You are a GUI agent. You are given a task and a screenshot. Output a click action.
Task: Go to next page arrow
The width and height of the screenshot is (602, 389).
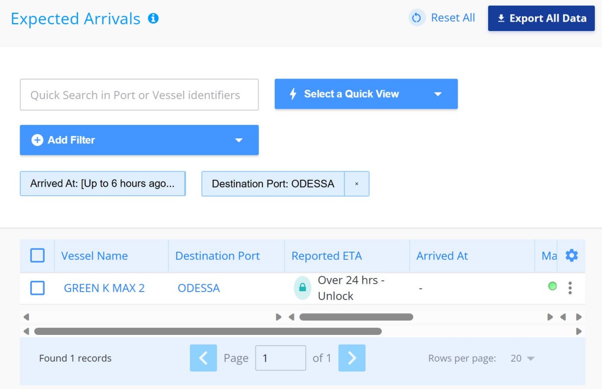tap(352, 358)
